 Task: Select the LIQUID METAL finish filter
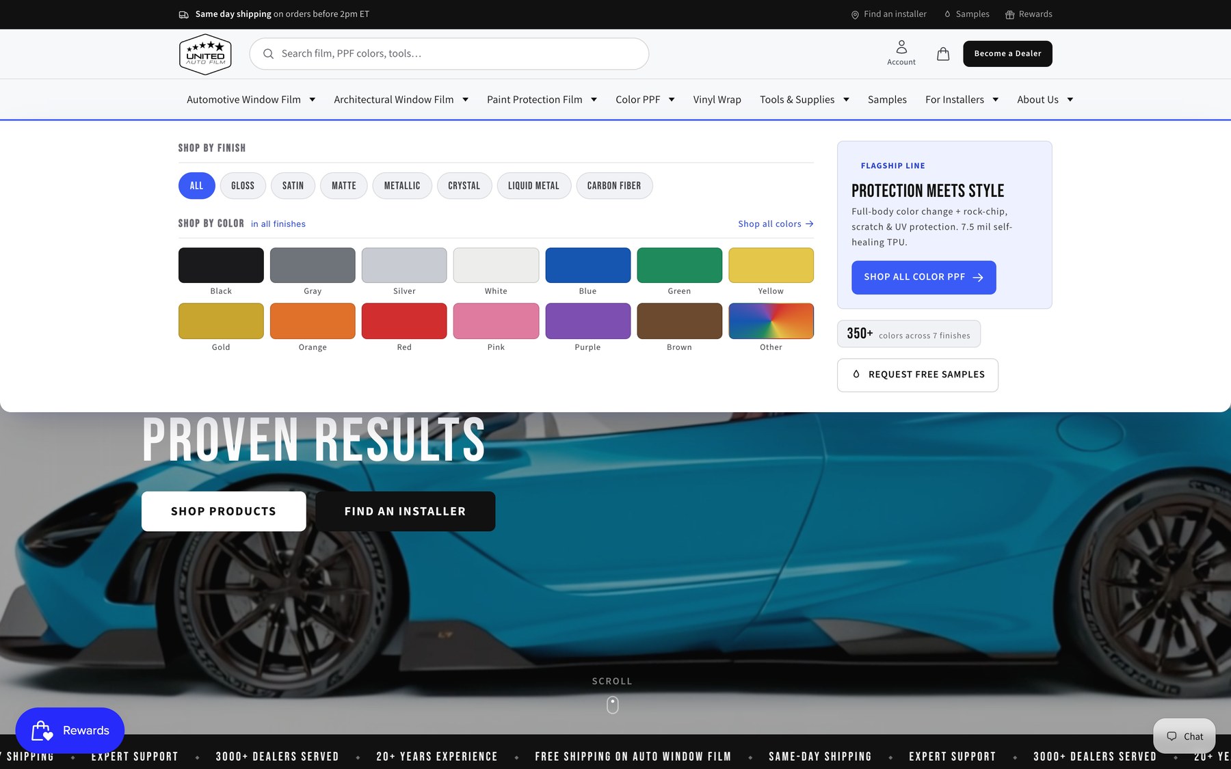[x=534, y=186]
